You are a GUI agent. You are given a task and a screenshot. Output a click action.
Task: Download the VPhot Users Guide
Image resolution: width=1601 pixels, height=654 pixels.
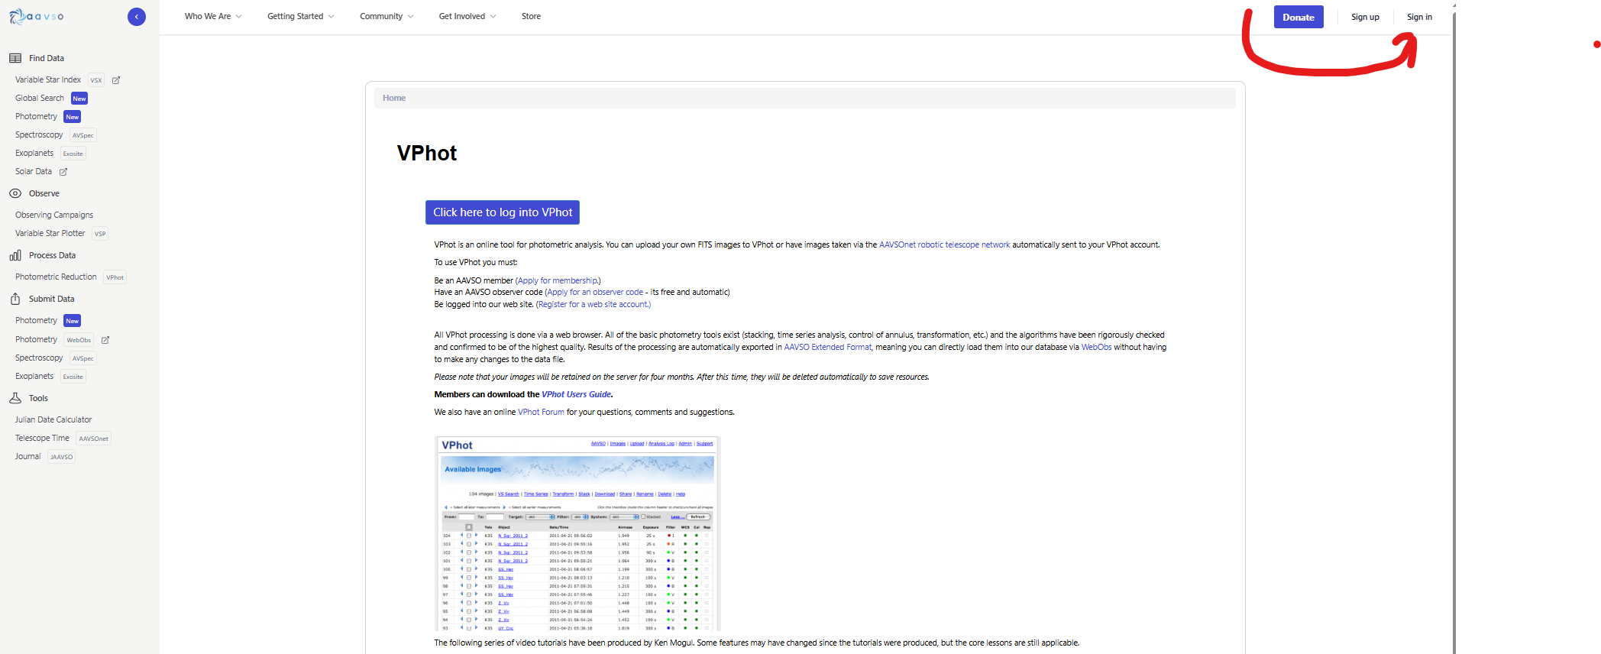click(576, 394)
